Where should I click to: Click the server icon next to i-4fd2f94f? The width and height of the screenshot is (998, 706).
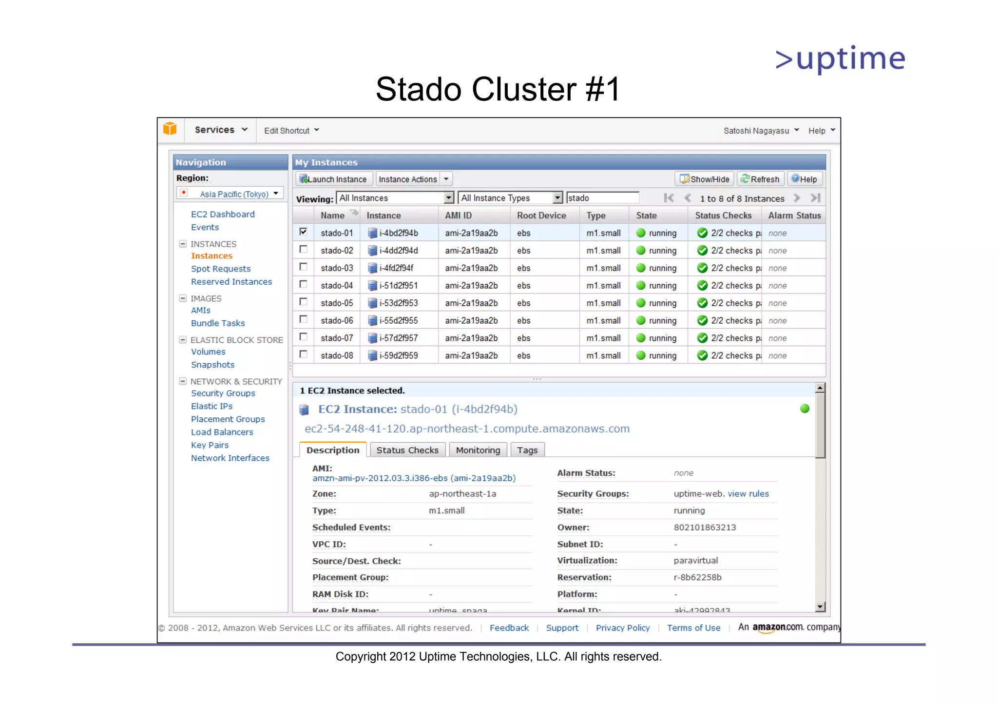[x=373, y=268]
